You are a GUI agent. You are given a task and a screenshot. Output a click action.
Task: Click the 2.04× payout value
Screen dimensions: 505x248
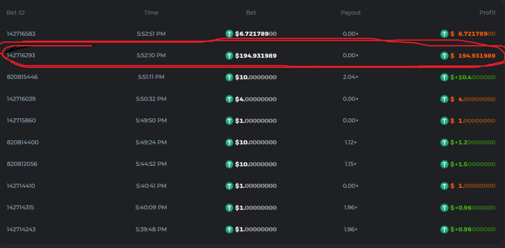click(351, 77)
